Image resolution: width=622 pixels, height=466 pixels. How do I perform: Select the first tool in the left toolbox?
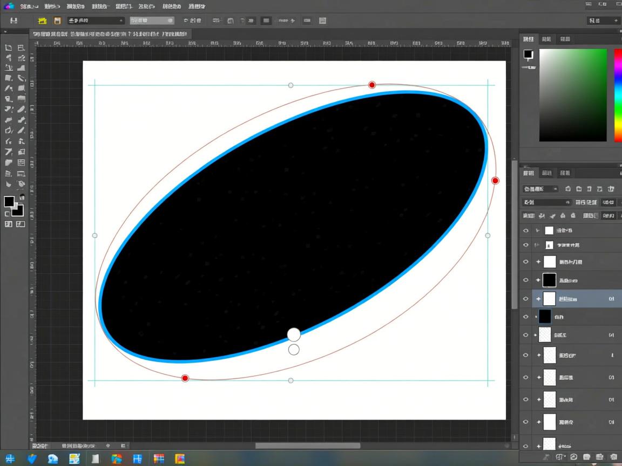9,48
